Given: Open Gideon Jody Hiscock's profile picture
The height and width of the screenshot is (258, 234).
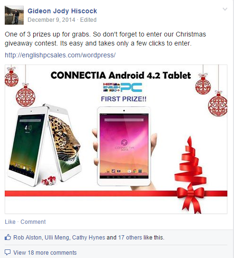Looking at the screenshot, I should click(x=14, y=15).
